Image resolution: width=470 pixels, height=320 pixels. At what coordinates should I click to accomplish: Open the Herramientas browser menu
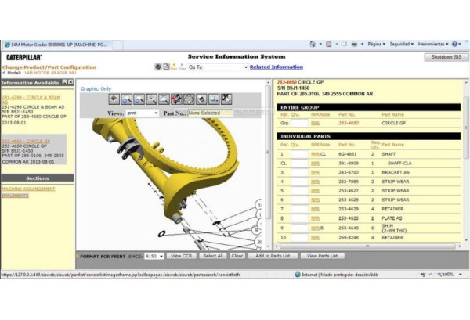(x=433, y=45)
